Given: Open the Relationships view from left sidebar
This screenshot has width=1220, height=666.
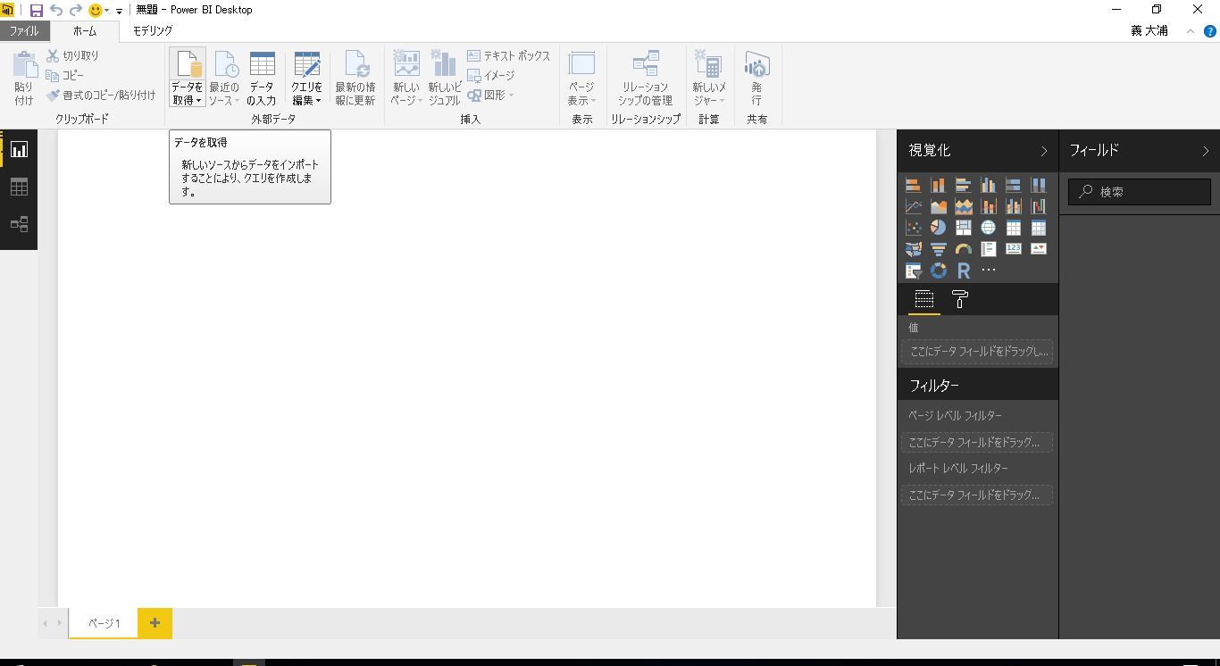Looking at the screenshot, I should (x=19, y=224).
